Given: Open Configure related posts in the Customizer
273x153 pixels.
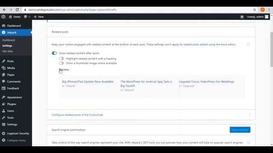Looking at the screenshot, I should [x=77, y=115].
